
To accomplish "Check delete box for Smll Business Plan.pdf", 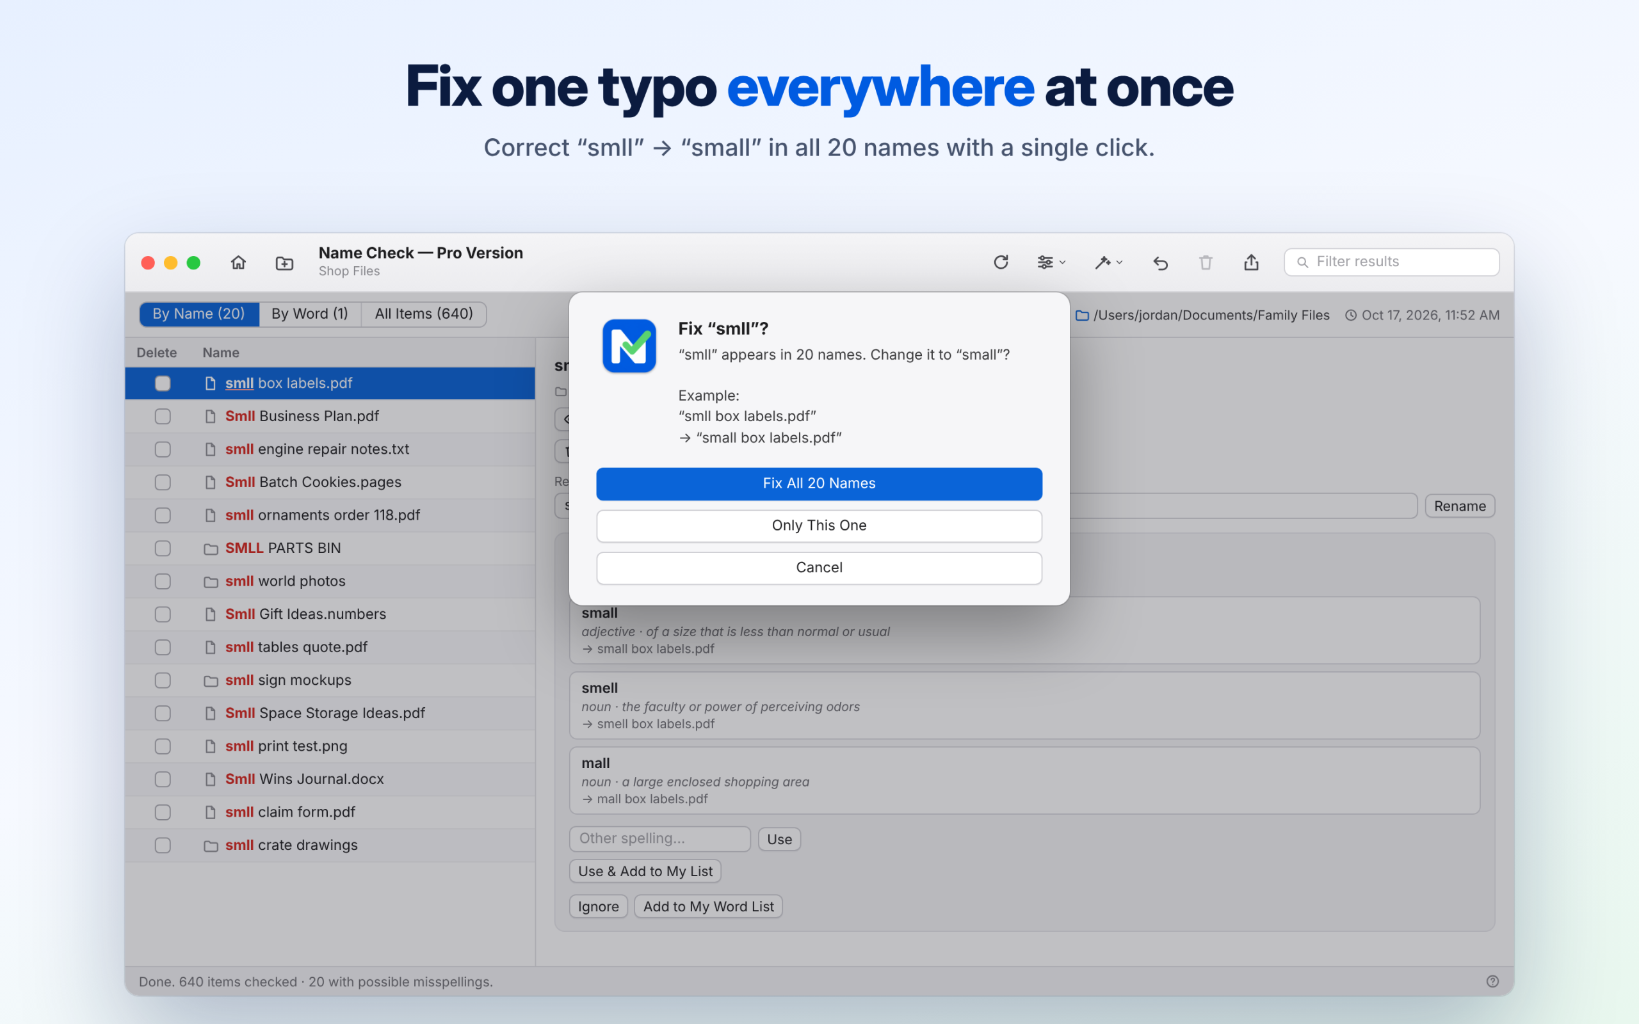I will point(163,417).
